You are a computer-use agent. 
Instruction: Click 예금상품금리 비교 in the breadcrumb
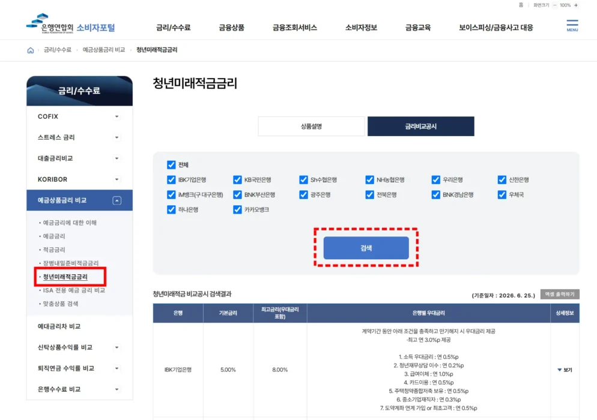coord(103,50)
